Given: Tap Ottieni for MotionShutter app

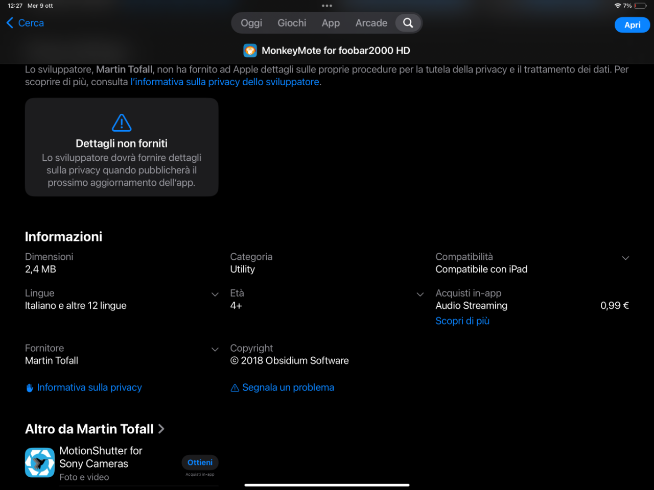Looking at the screenshot, I should point(200,462).
